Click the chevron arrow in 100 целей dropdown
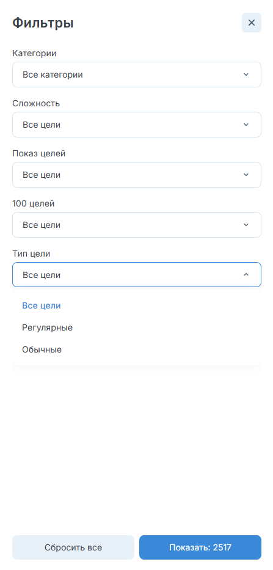This screenshot has width=273, height=570. tap(246, 225)
